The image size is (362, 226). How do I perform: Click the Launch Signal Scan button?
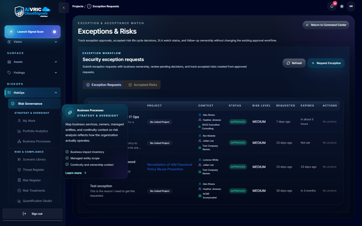(32, 32)
